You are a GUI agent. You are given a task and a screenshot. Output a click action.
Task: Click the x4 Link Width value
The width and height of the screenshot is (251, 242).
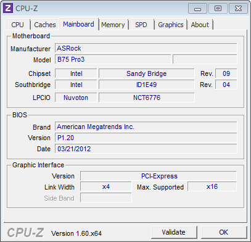106,186
